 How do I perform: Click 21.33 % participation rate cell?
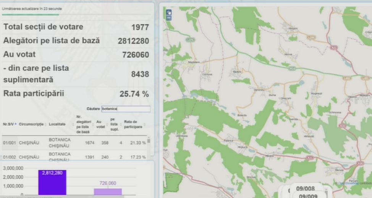(x=138, y=143)
